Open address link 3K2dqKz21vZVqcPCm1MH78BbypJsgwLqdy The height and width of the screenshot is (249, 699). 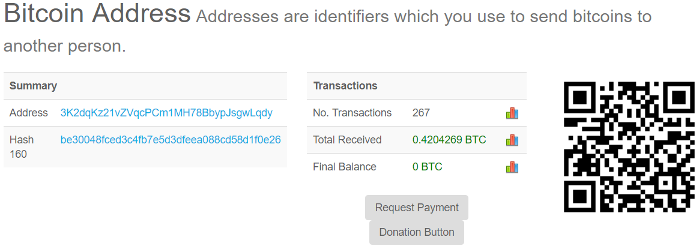click(166, 113)
